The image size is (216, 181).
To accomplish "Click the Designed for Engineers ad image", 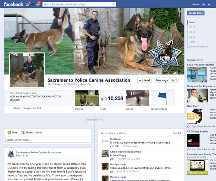I will [197, 95].
